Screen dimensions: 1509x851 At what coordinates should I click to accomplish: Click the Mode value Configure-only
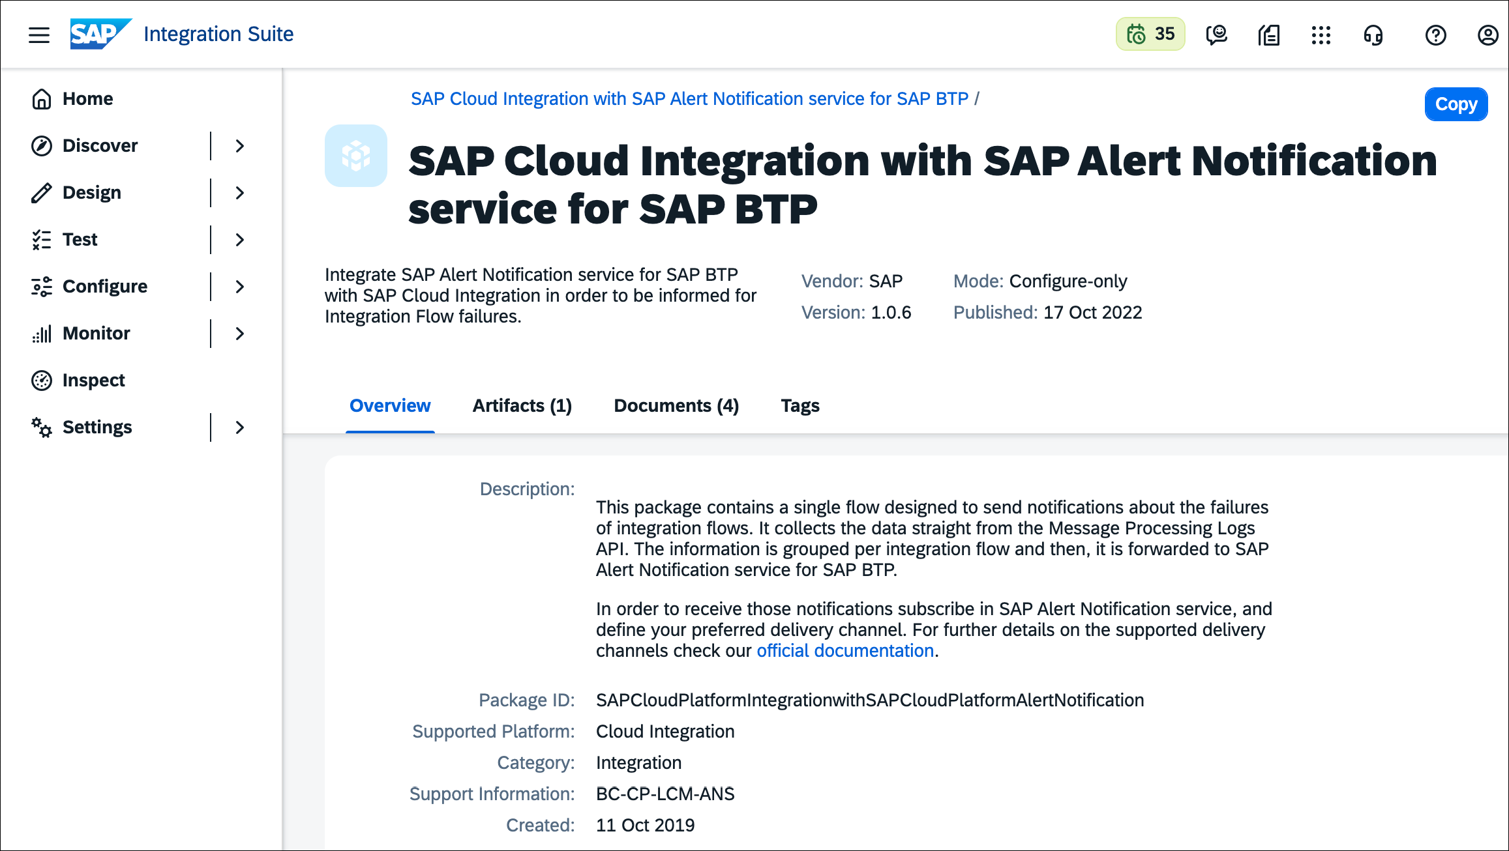coord(1068,281)
